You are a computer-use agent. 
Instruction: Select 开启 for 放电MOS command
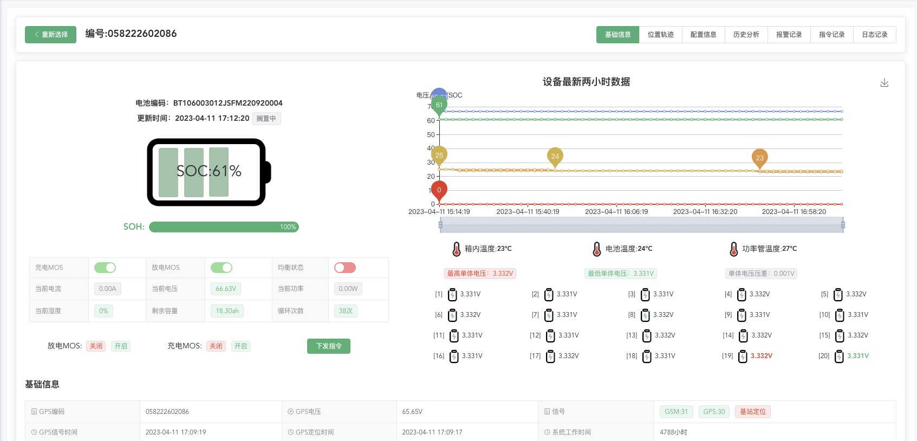(121, 346)
